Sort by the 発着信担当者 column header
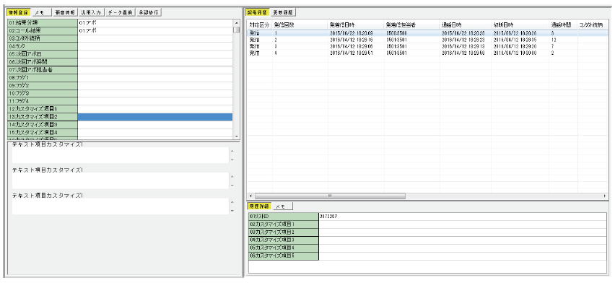Screen dimensions: 615x283 click(412, 25)
